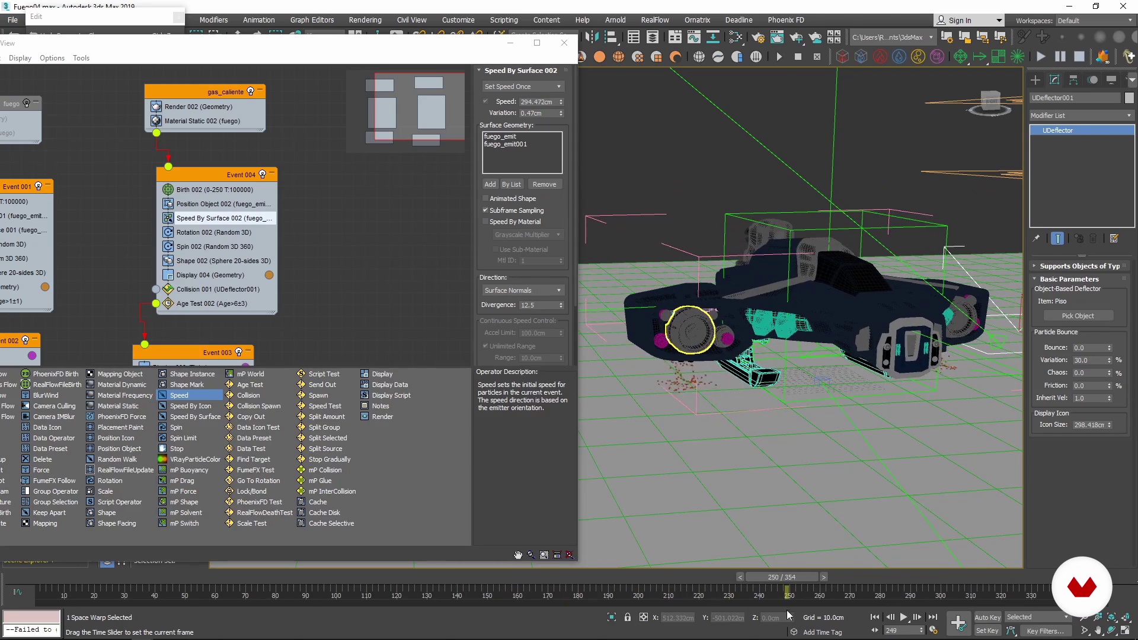
Task: Open the Set Speed Once dropdown
Action: [x=522, y=87]
